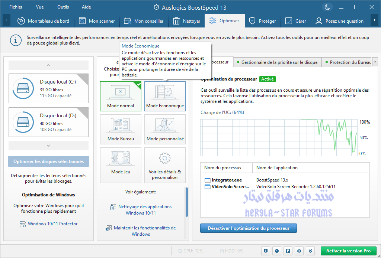381x258 pixels.
Task: Select the Optimiser tab
Action: click(x=224, y=21)
